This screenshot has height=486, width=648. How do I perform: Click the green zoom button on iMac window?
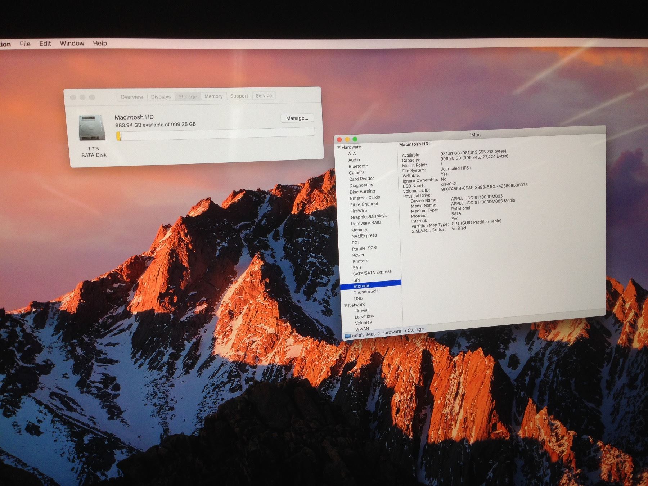(x=355, y=139)
